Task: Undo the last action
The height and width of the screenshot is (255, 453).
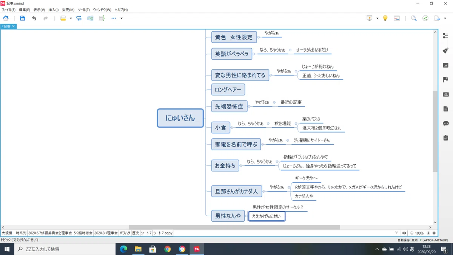Action: point(34,18)
